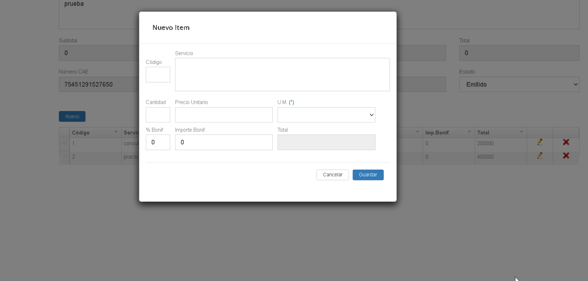The image size is (588, 281).
Task: Focus the Servicio text area
Action: coord(282,74)
